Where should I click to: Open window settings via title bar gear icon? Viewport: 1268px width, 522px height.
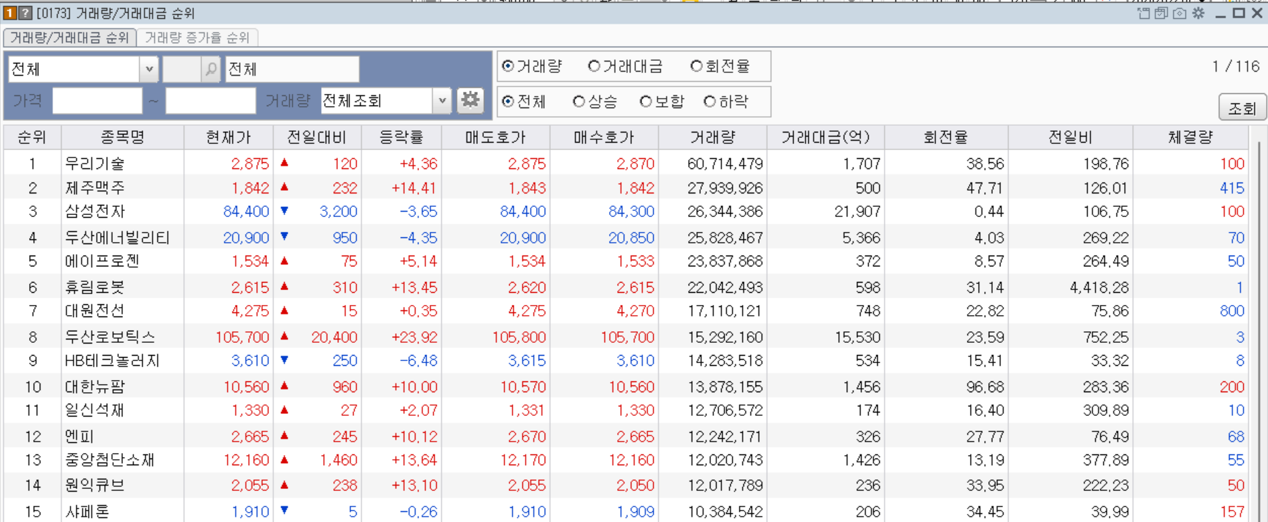(x=1198, y=14)
